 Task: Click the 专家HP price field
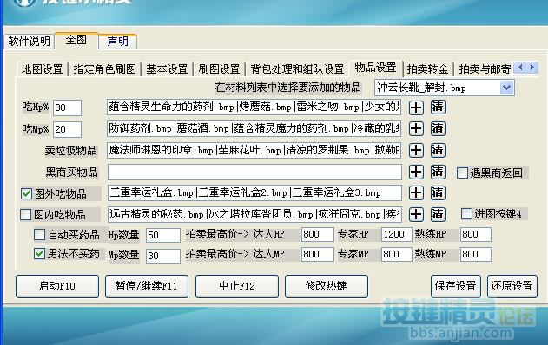click(x=396, y=234)
